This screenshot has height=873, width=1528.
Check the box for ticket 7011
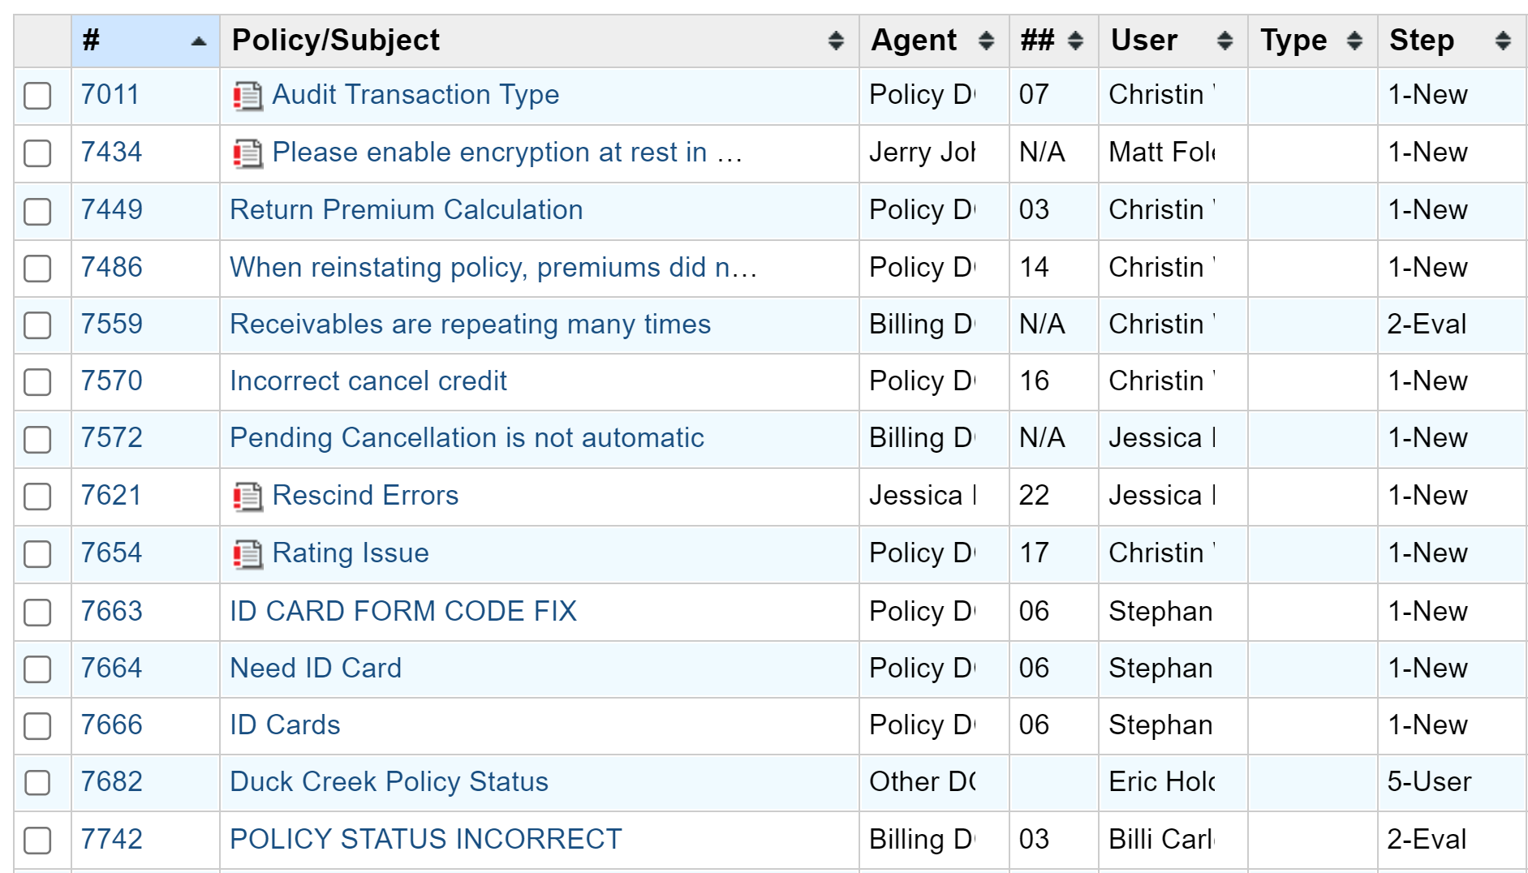37,96
